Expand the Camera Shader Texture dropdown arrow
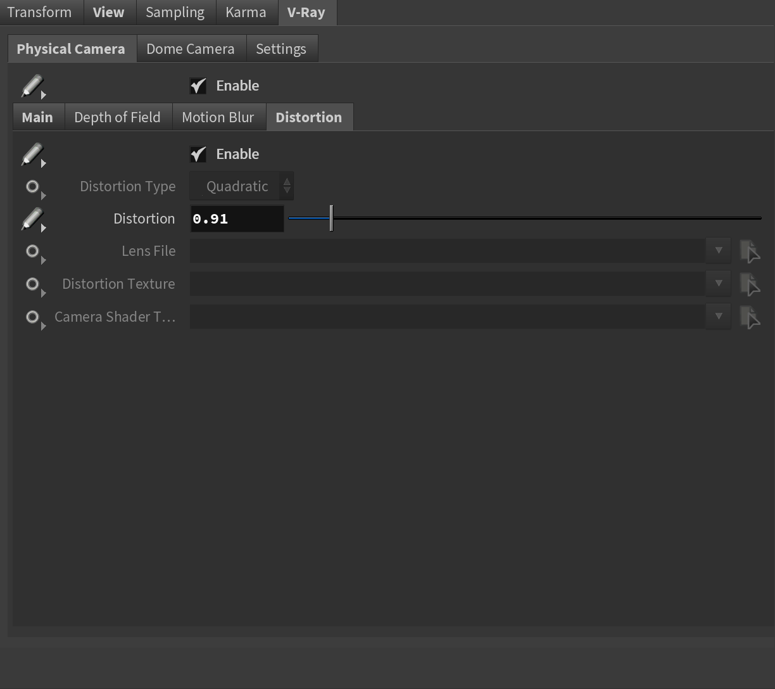775x689 pixels. point(718,317)
